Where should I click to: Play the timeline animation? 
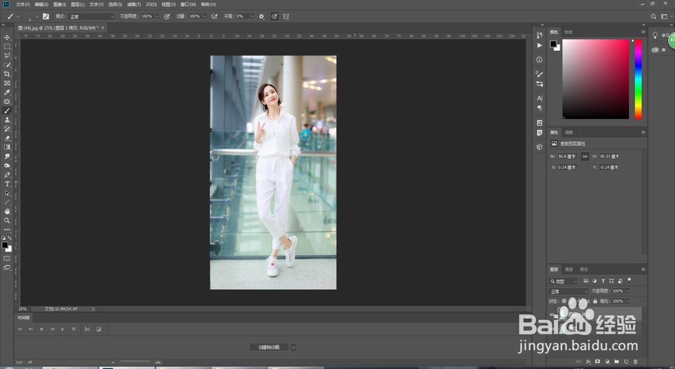[x=42, y=329]
